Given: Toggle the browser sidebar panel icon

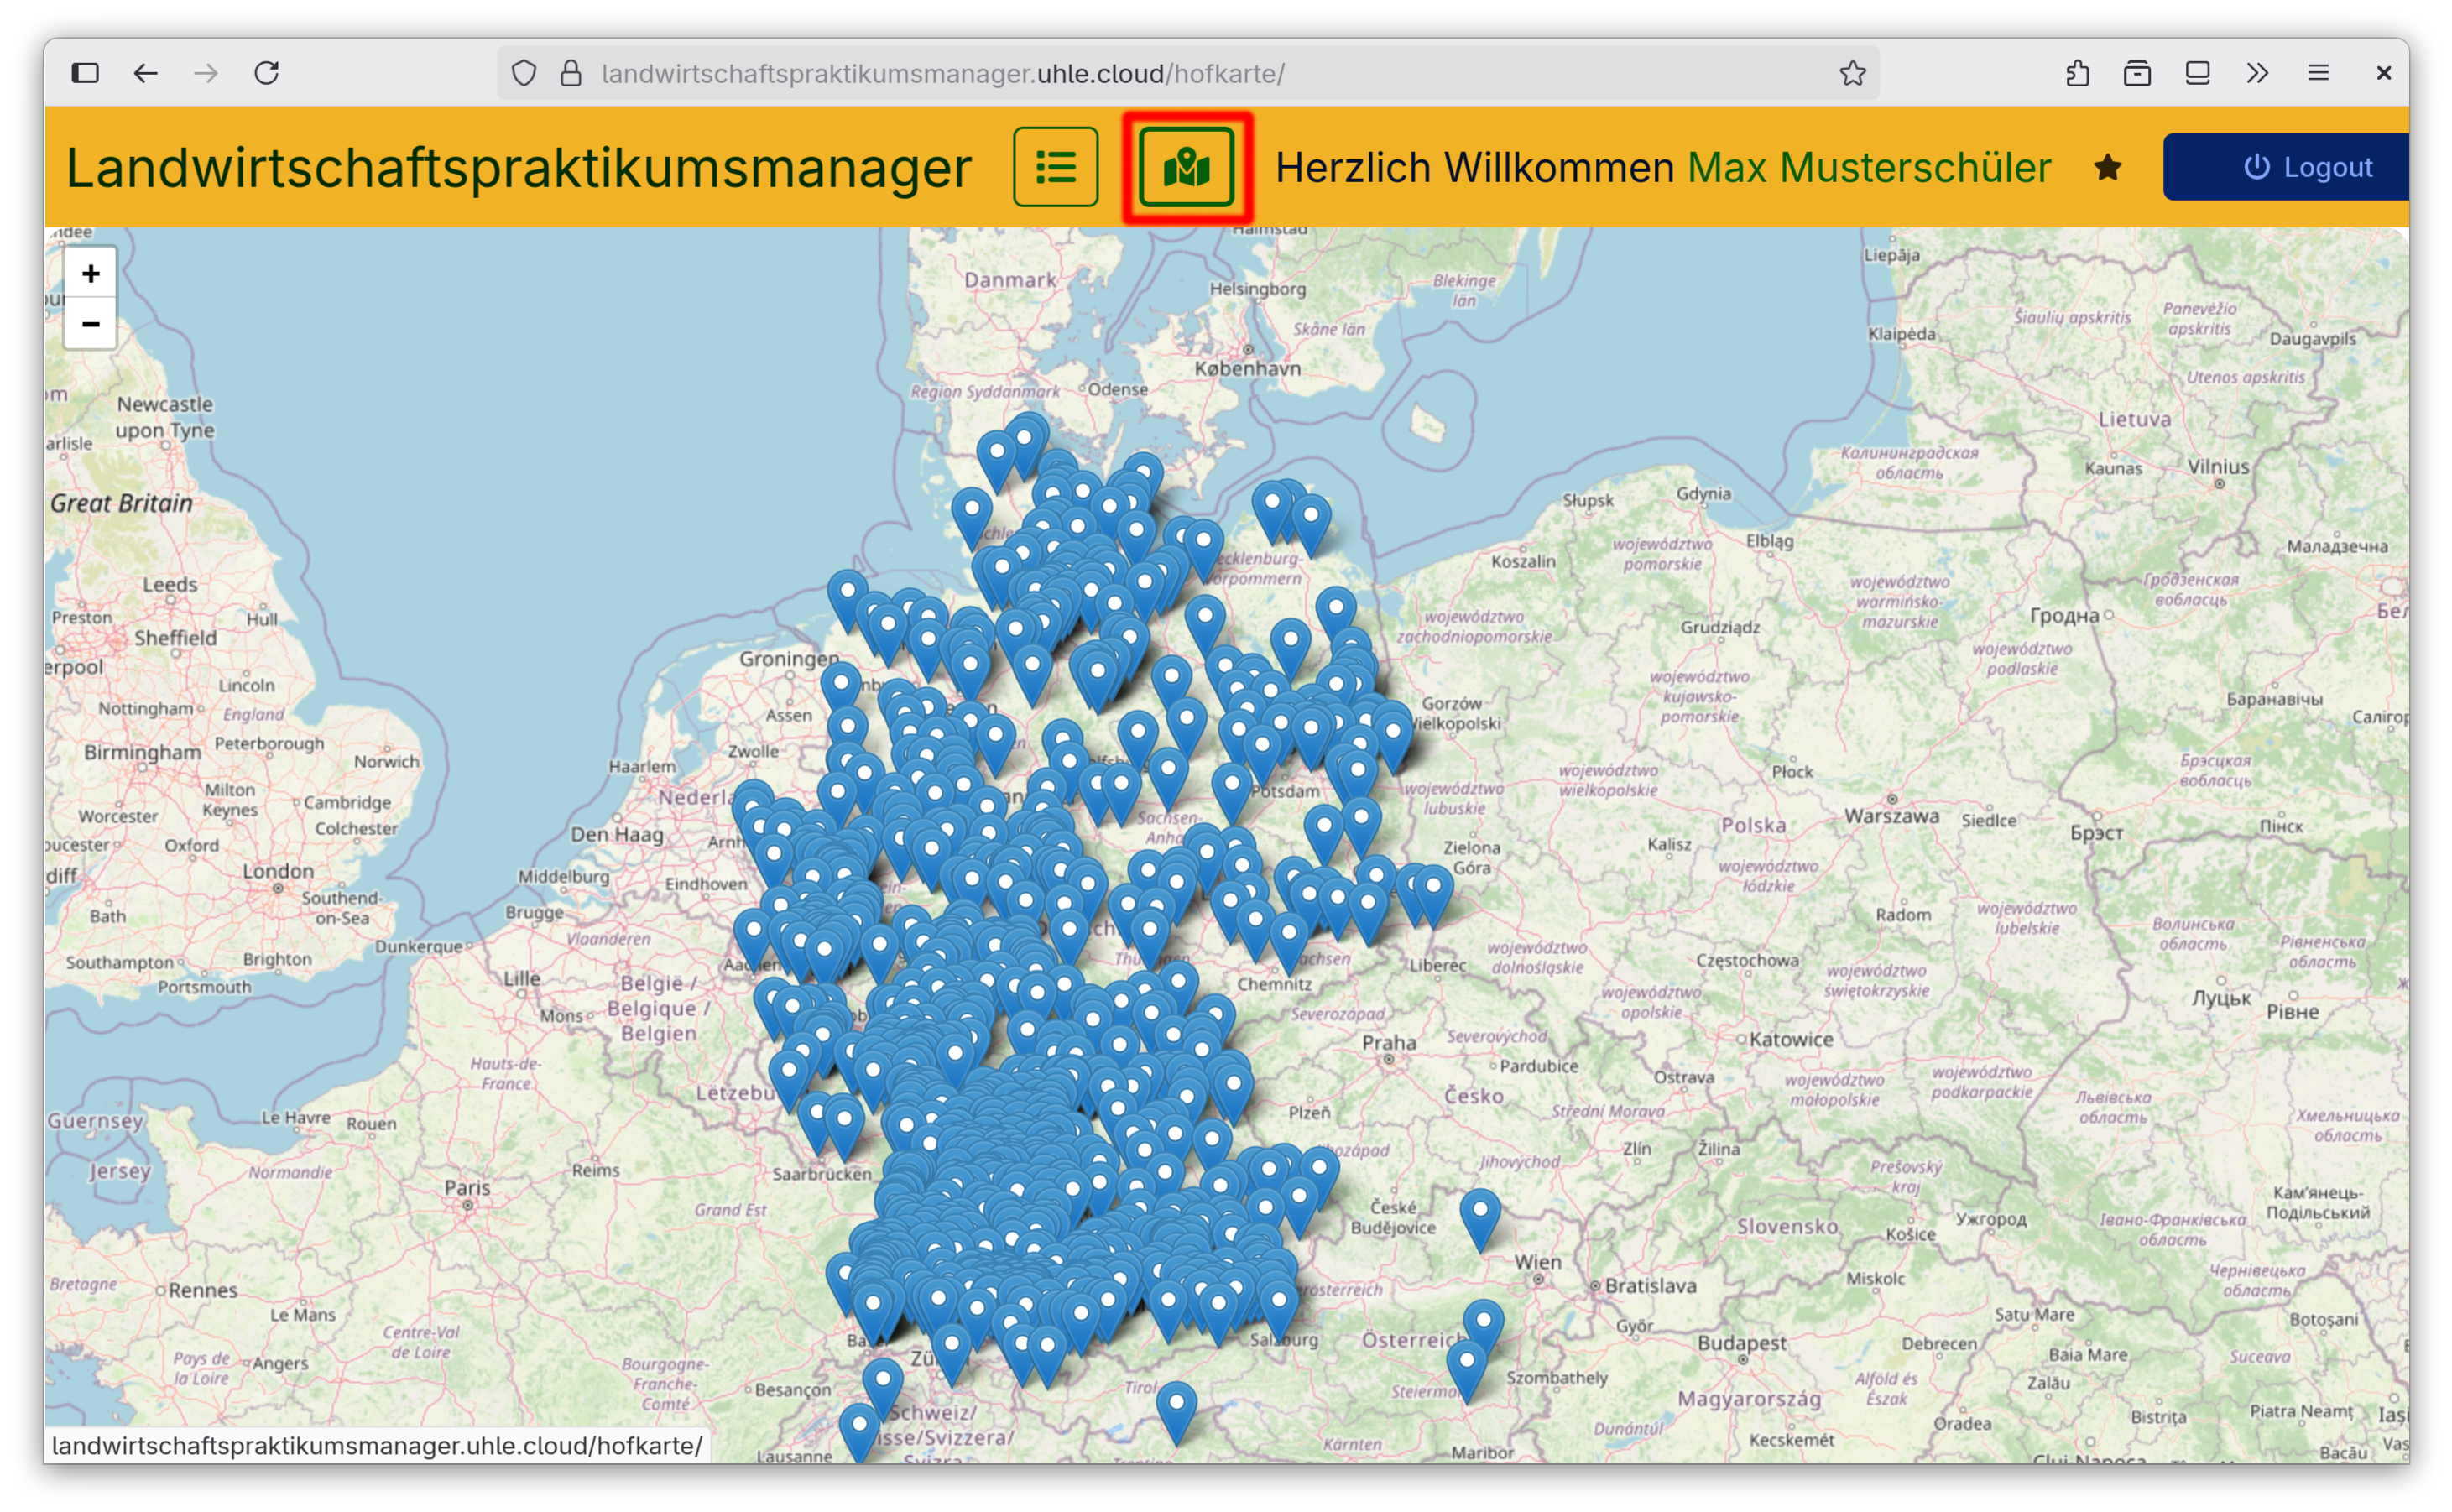Looking at the screenshot, I should pyautogui.click(x=85, y=73).
